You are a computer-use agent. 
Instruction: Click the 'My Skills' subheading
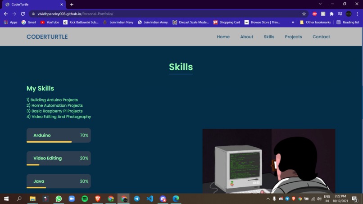click(x=40, y=88)
